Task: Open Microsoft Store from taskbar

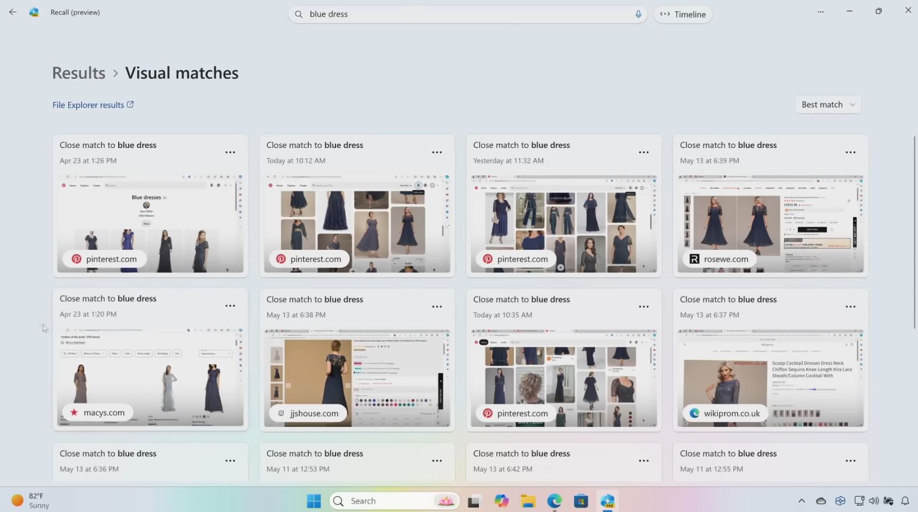Action: pos(581,501)
